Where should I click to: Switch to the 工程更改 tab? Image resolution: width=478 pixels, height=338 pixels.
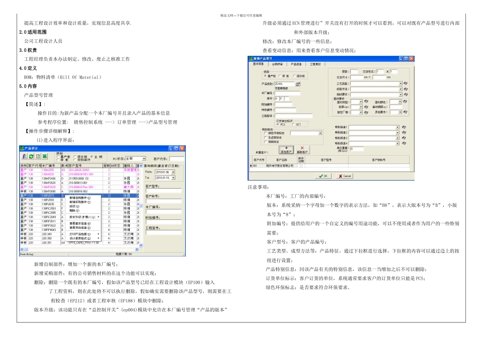click(x=315, y=64)
